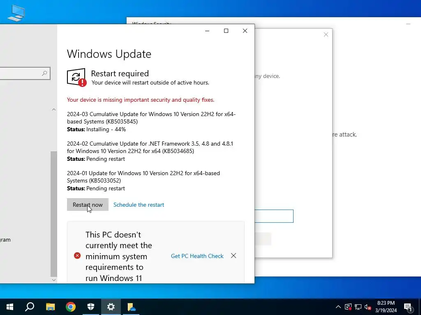Show hidden system tray icons

338,307
